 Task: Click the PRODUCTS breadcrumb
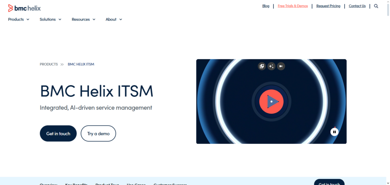[x=49, y=64]
